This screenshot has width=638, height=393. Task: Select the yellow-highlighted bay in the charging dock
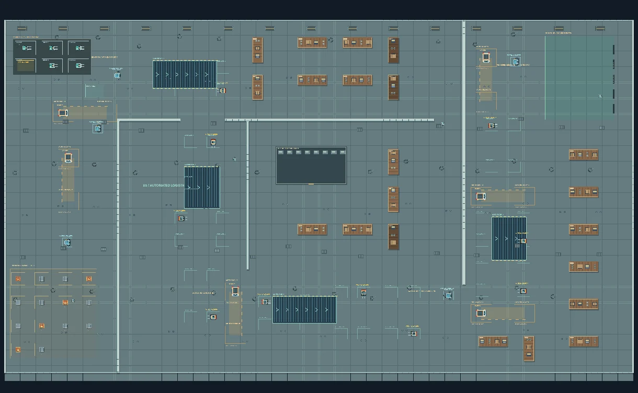tap(26, 65)
